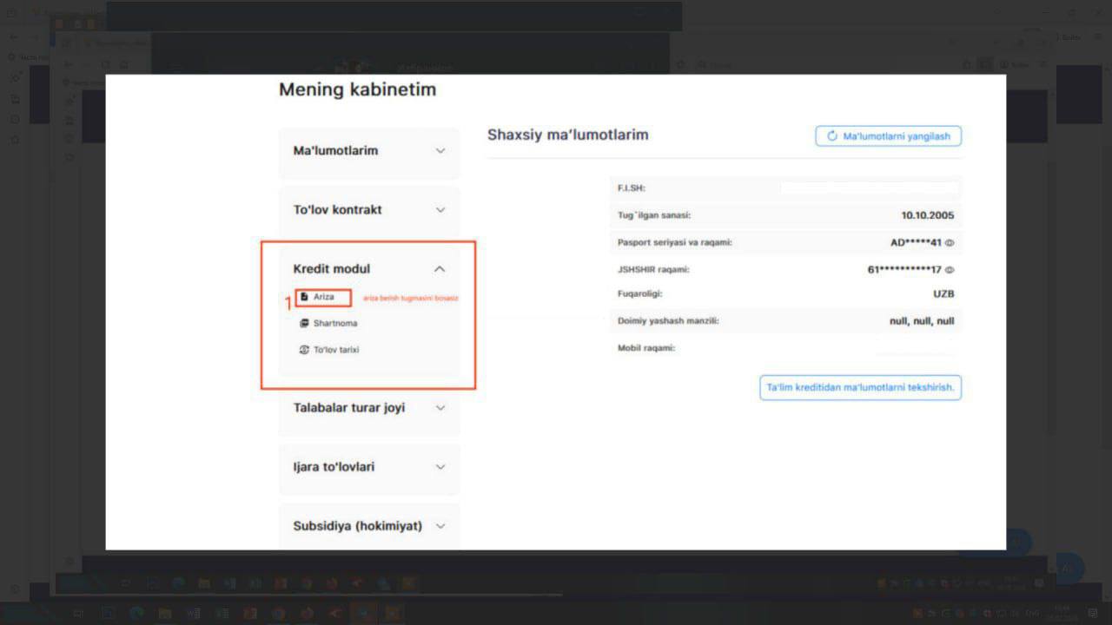Viewport: 1112px width, 625px height.
Task: Expand the Ma'lumotlarim section chevron
Action: point(440,151)
